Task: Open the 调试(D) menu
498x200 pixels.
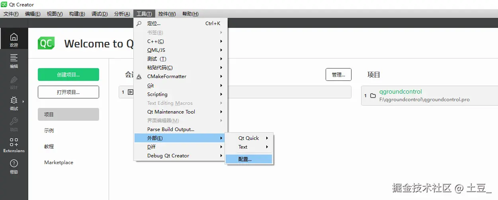Action: 100,14
